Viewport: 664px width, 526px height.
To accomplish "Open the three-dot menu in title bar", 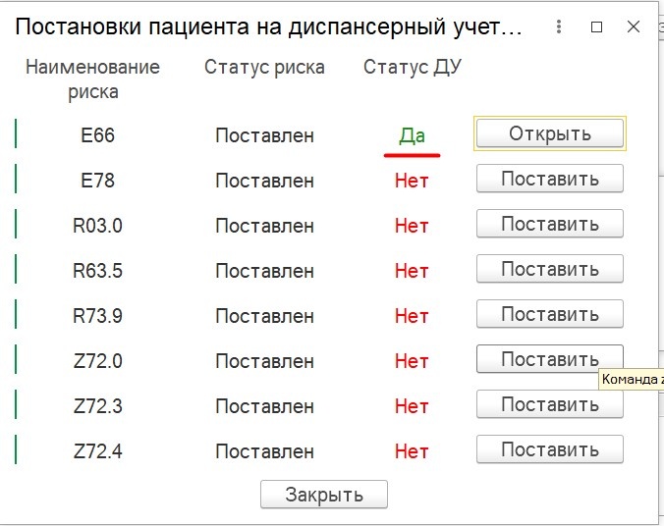I will click(559, 27).
